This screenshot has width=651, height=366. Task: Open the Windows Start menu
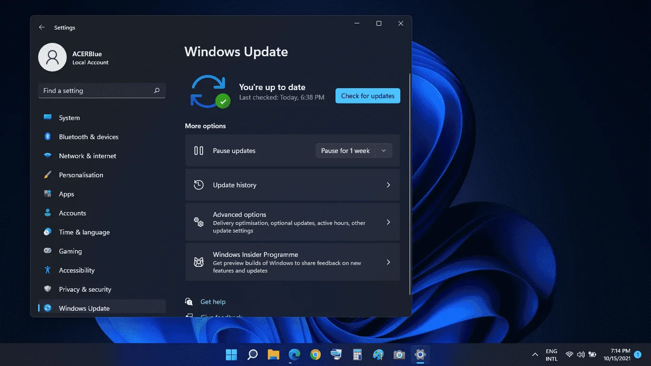point(231,355)
